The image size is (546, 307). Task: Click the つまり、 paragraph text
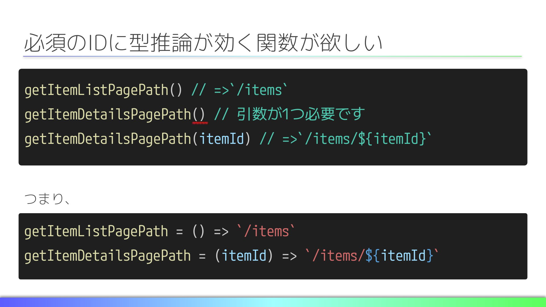47,198
